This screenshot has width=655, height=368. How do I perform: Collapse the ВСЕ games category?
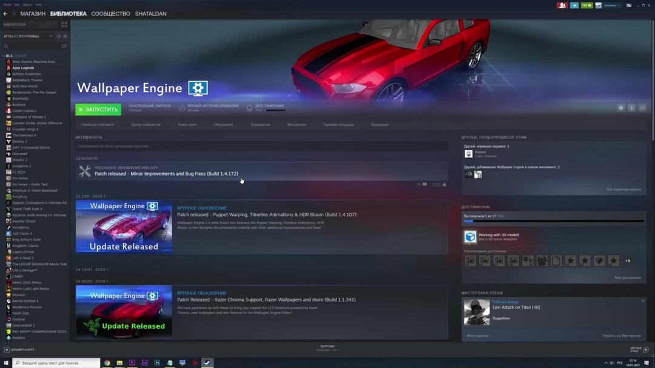4,56
